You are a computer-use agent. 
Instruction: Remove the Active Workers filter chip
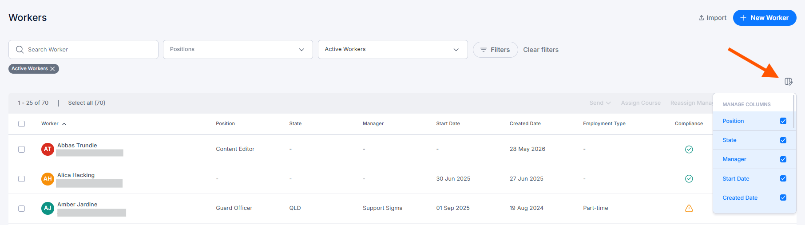pyautogui.click(x=52, y=69)
